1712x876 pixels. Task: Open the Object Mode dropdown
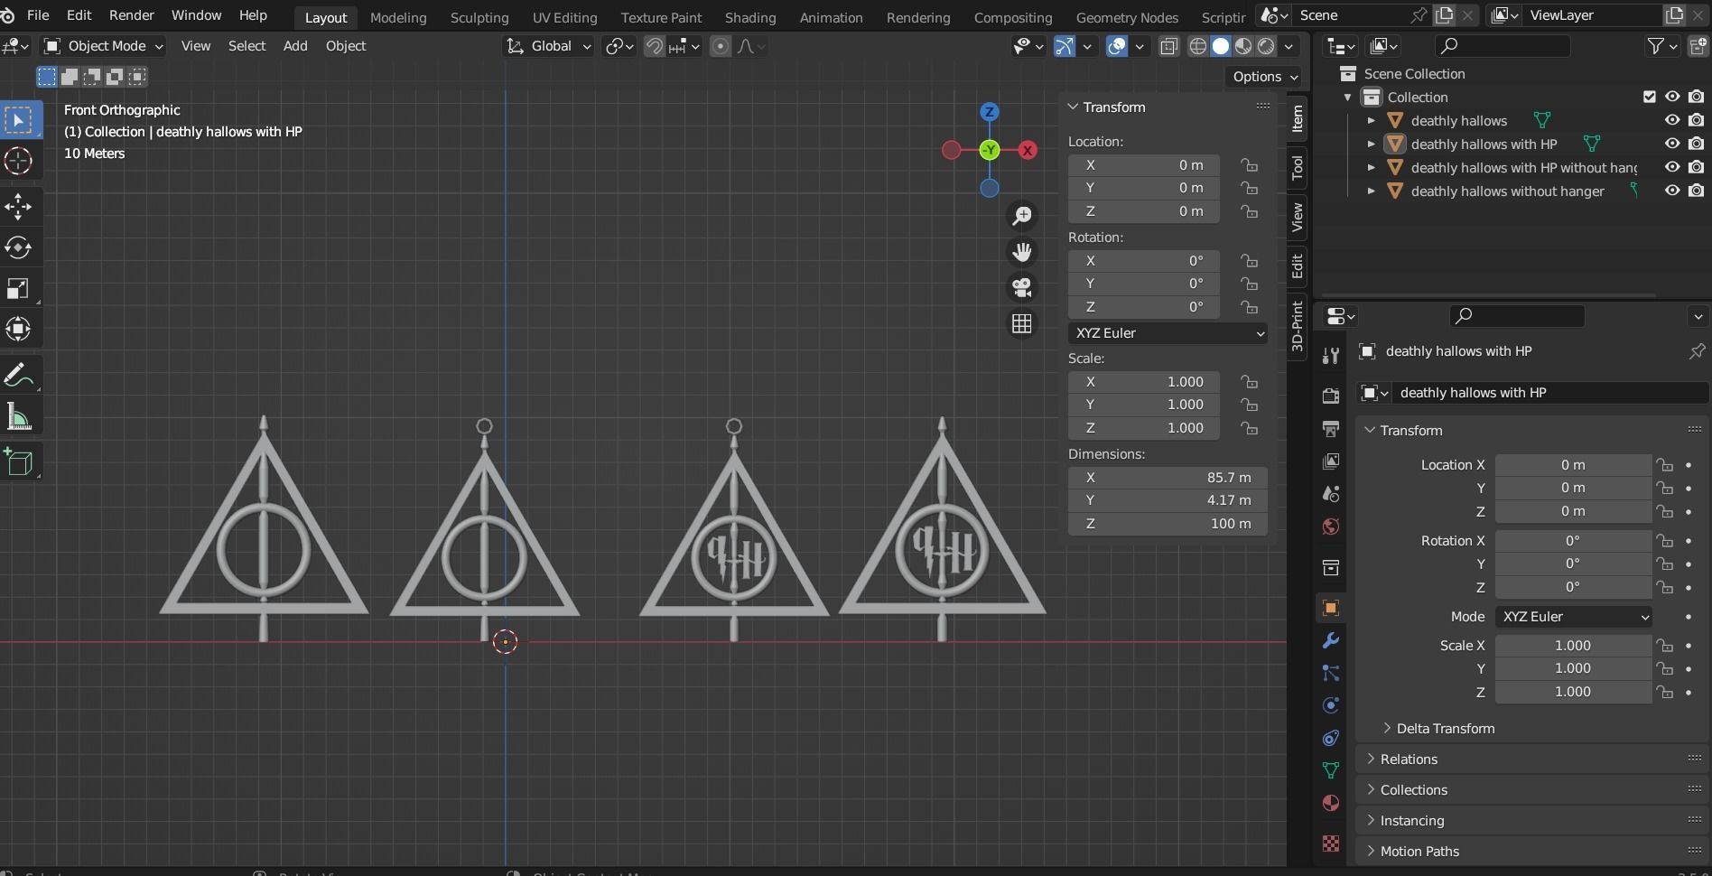[x=103, y=46]
